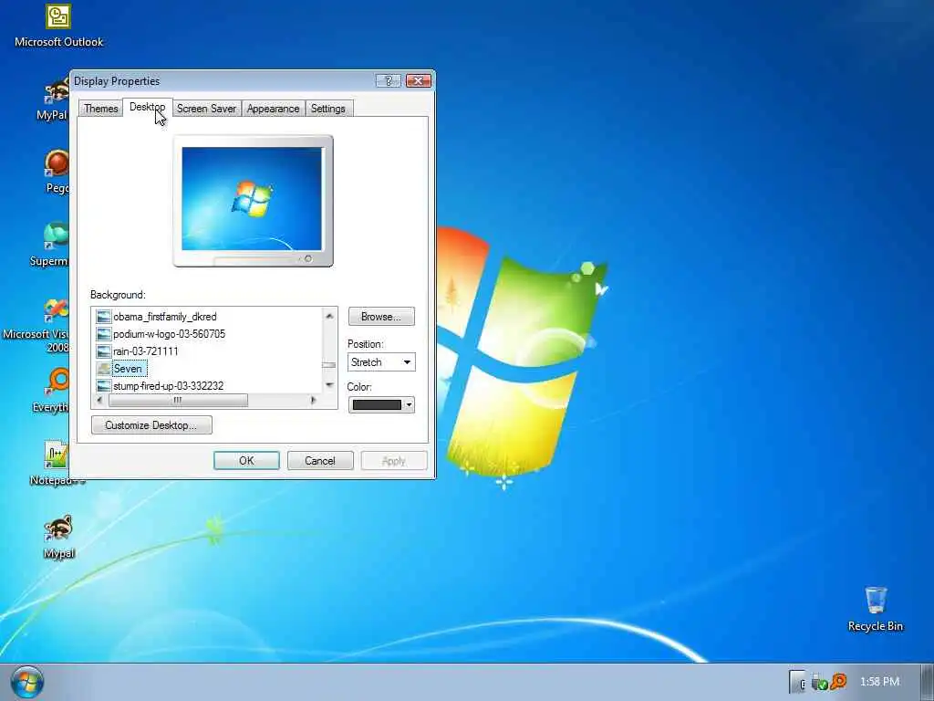Click the horizontal scroll-right arrow
This screenshot has height=701, width=934.
(x=314, y=401)
